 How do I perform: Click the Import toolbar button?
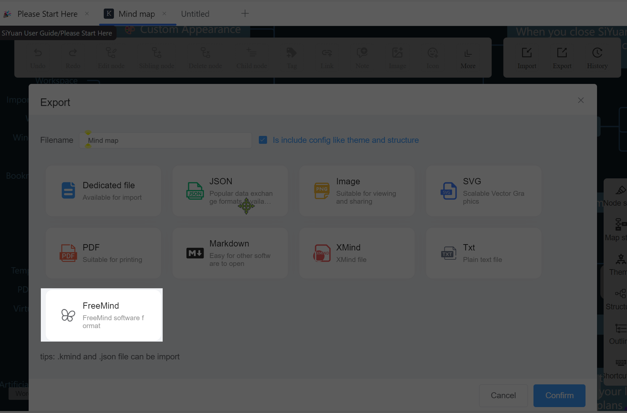pyautogui.click(x=527, y=58)
